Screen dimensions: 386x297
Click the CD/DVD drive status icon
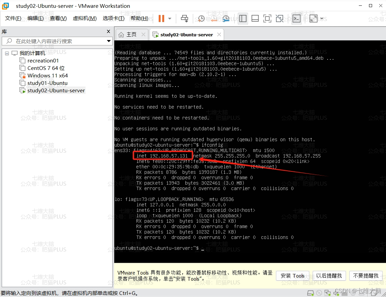(319, 293)
